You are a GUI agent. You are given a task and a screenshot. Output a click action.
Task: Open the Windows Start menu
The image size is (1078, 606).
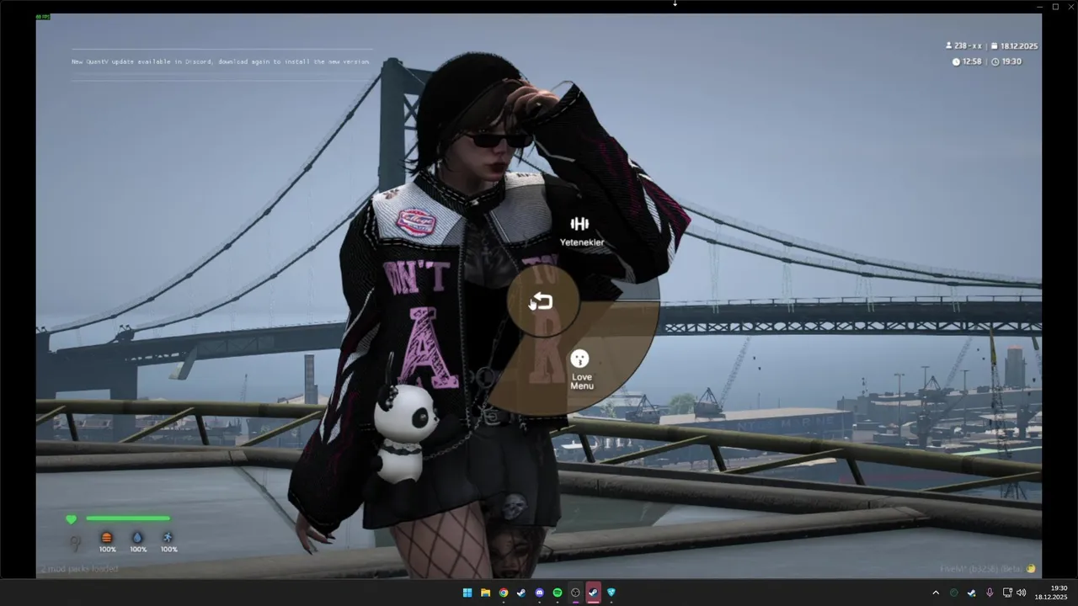point(467,593)
